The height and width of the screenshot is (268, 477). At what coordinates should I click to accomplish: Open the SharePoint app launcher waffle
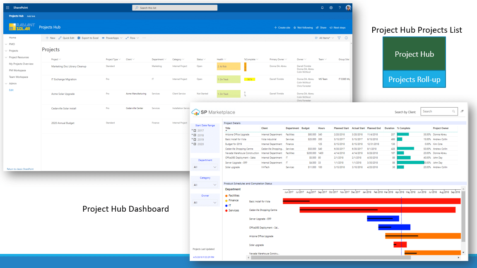coord(7,7)
